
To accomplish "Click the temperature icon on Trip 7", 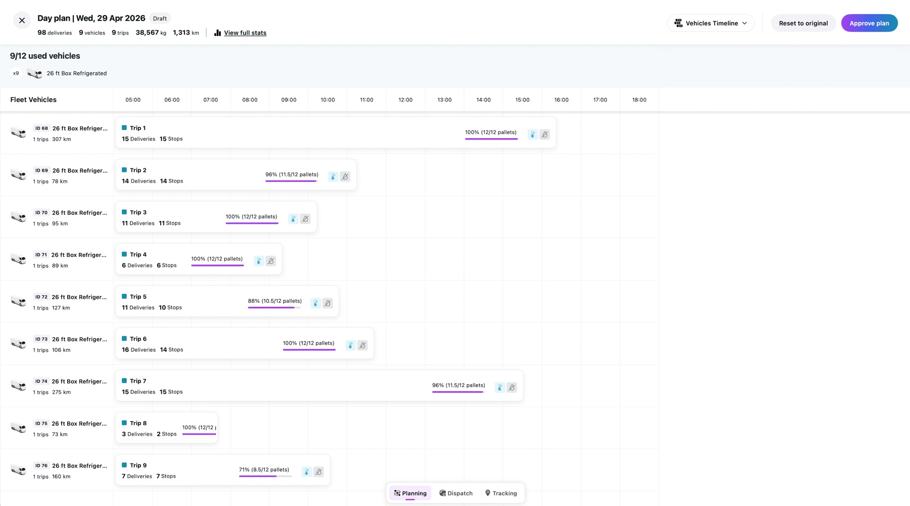I will coord(499,387).
